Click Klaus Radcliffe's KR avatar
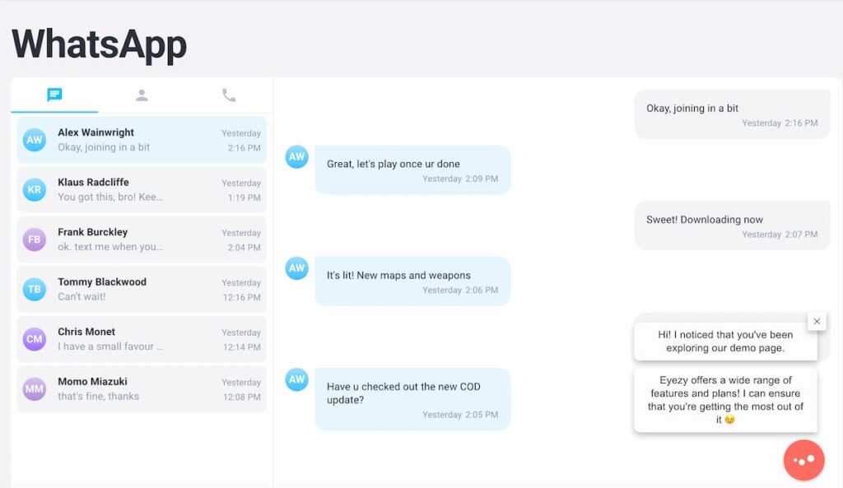Viewport: 843px width, 488px height. tap(35, 190)
